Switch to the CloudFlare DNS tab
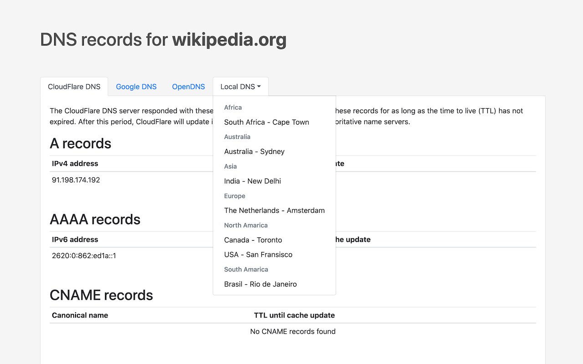This screenshot has width=583, height=364. tap(74, 86)
